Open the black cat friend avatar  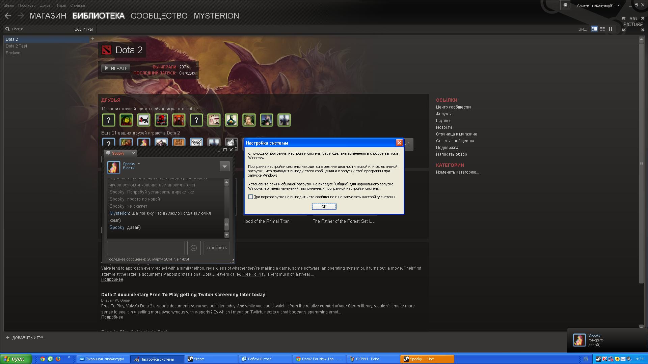(144, 120)
